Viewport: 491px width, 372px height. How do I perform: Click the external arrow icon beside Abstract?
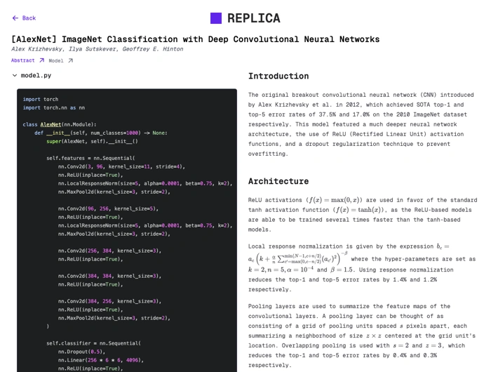pyautogui.click(x=41, y=61)
